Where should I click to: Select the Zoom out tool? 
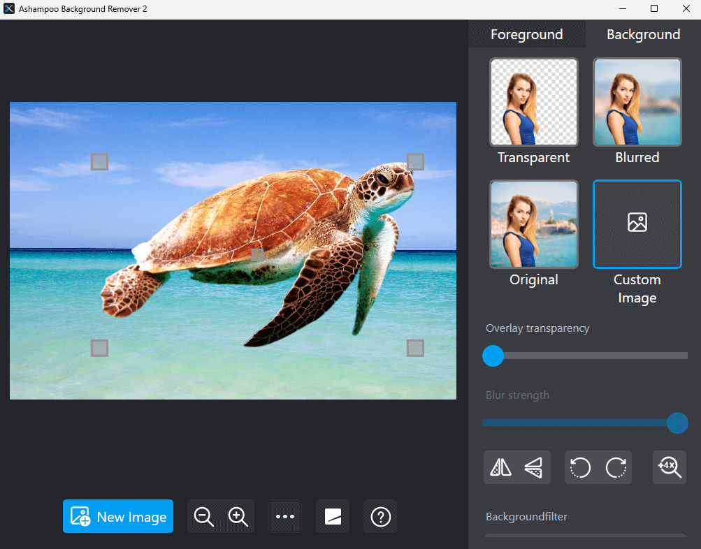pos(203,516)
